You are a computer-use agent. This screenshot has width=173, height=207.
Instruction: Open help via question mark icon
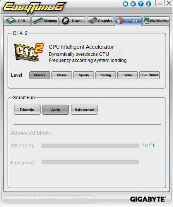pos(141,4)
